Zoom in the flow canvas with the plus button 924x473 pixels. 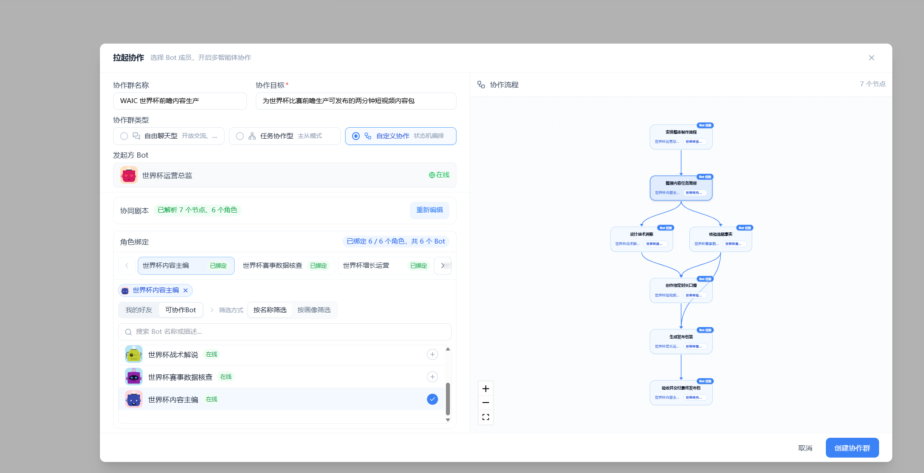pos(486,388)
